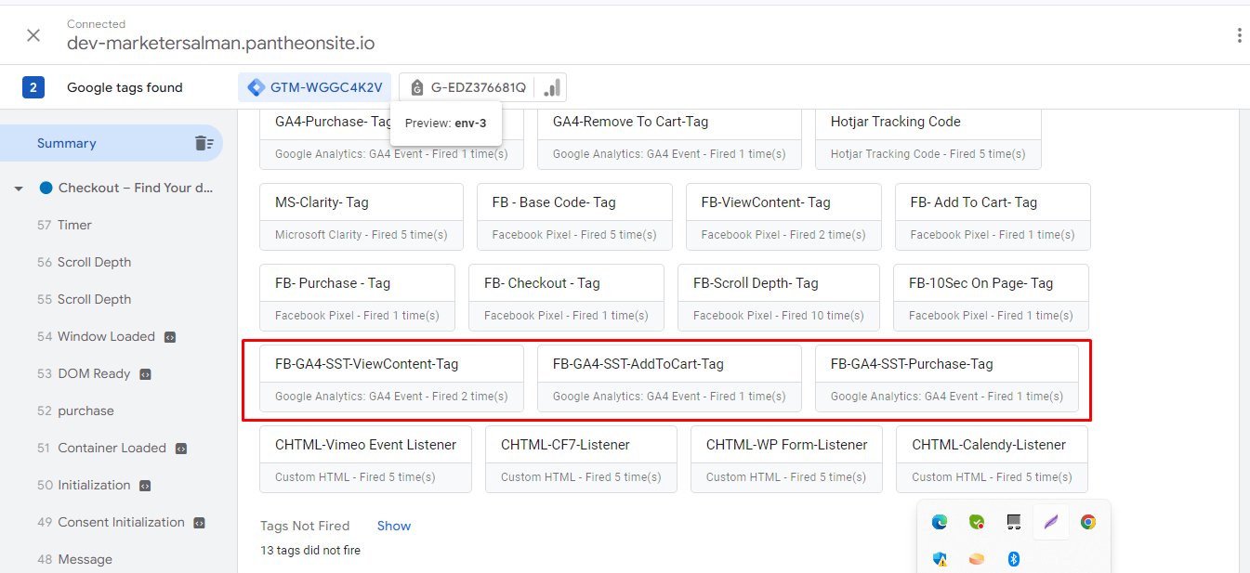Open the FB-GA4-SST-Purchase-Tag card

946,378
